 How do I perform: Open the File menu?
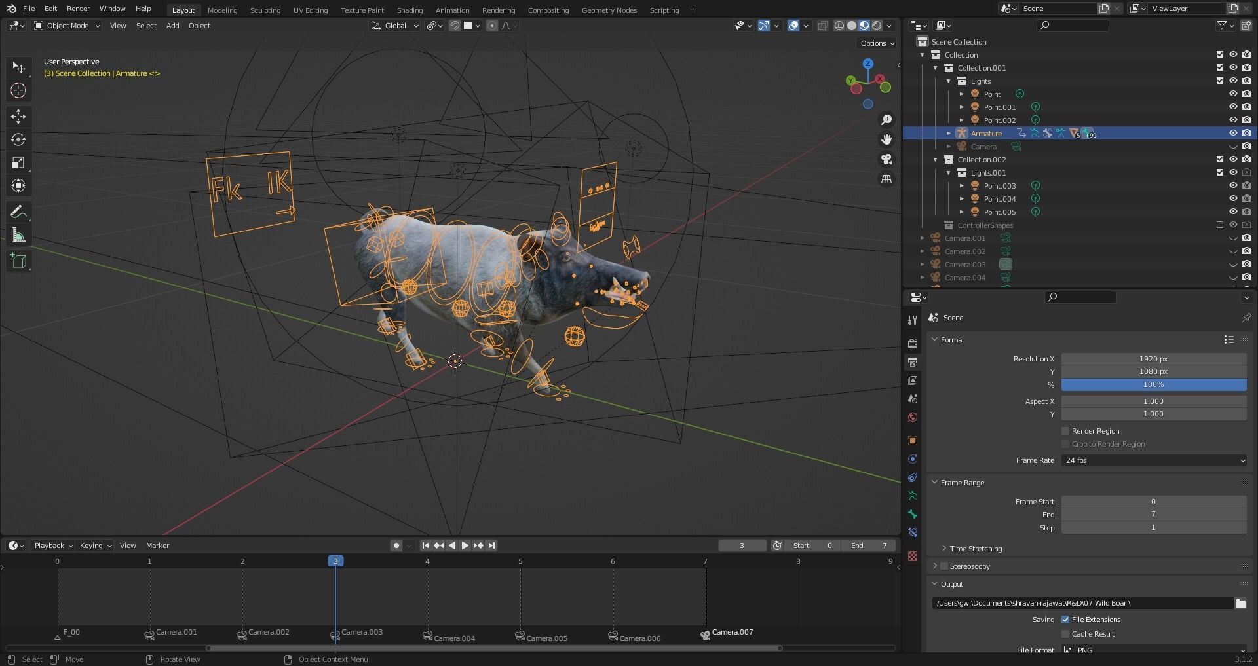point(29,9)
